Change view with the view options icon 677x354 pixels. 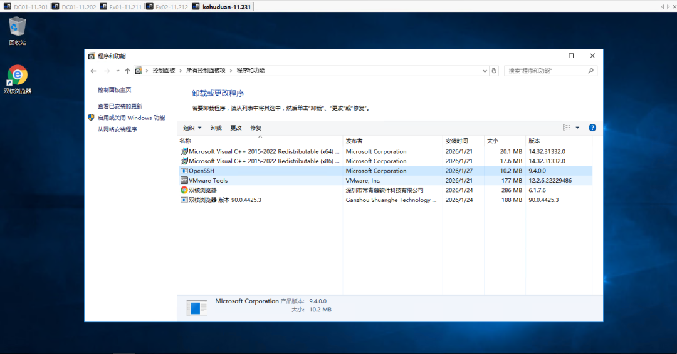pos(567,128)
